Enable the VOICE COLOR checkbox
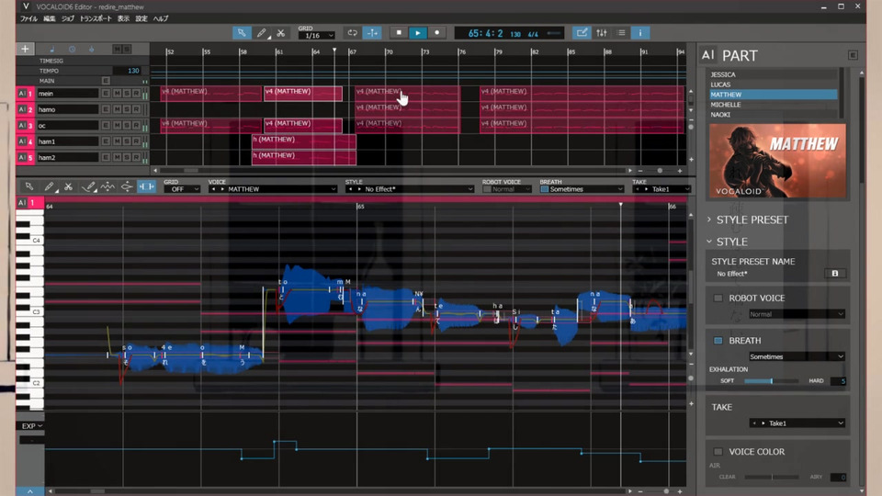Screen dimensions: 882x496 point(718,452)
